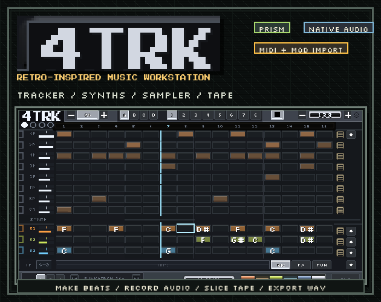Open the FUN tab beside FX
381x302 pixels.
(322, 265)
